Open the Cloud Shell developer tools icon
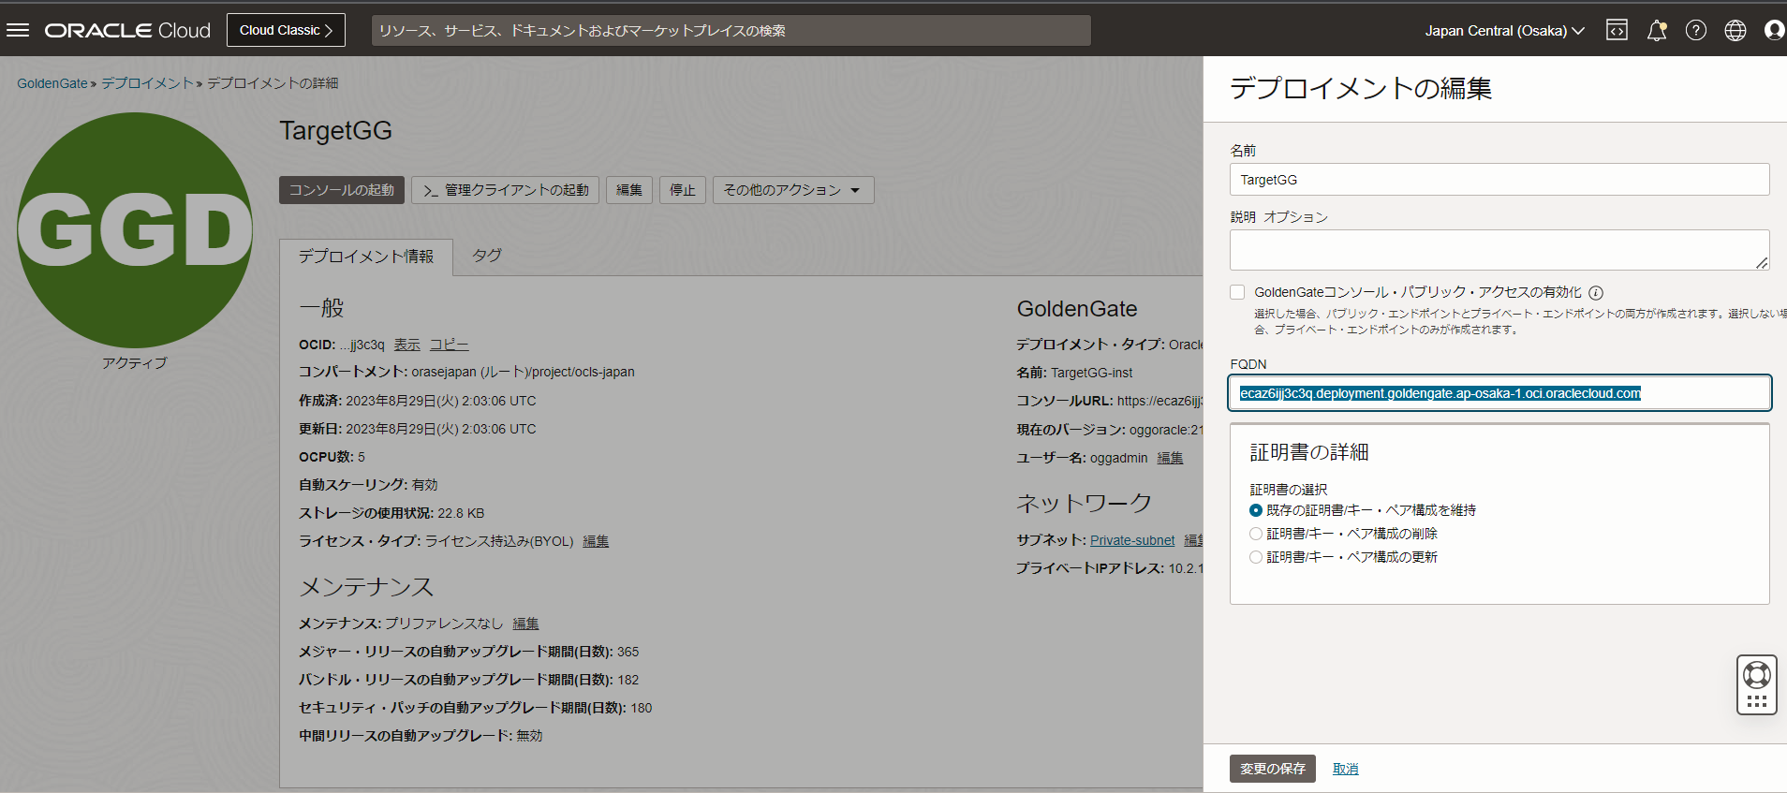 1617,30
